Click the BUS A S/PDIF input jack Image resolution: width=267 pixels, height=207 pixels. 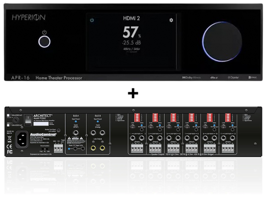[76, 132]
